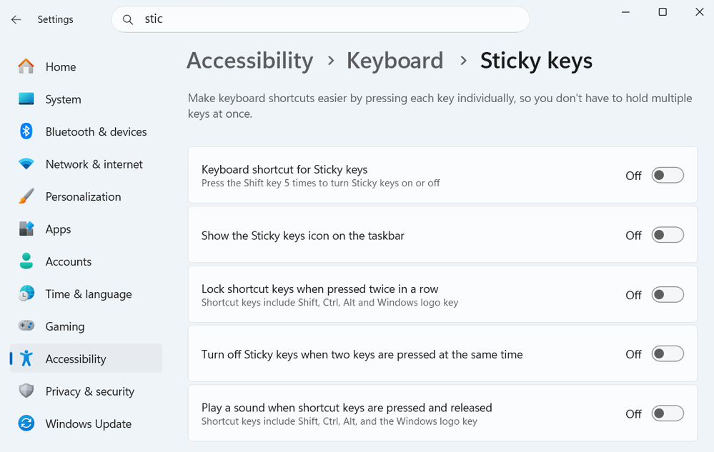Switch on Turn off Sticky keys when two keys pressed
The width and height of the screenshot is (714, 452).
point(668,354)
